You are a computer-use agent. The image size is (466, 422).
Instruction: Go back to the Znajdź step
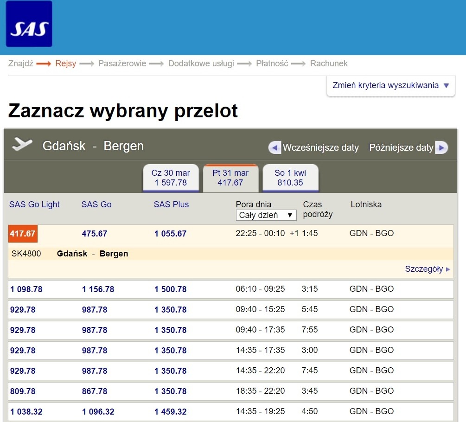click(x=20, y=64)
